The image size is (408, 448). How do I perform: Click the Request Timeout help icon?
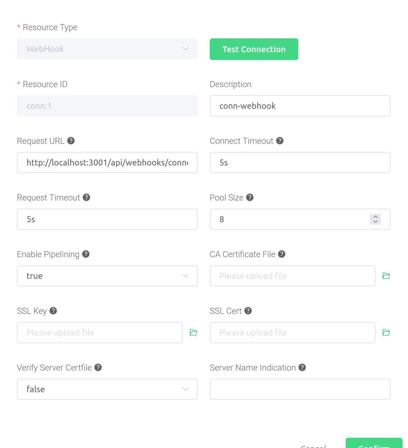point(86,197)
